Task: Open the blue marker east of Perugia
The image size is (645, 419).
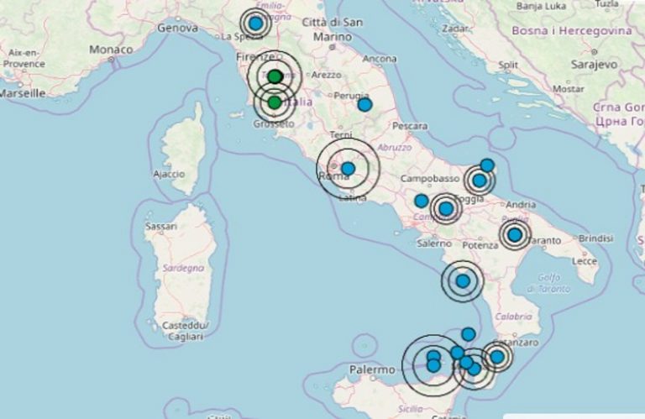Action: tap(364, 104)
